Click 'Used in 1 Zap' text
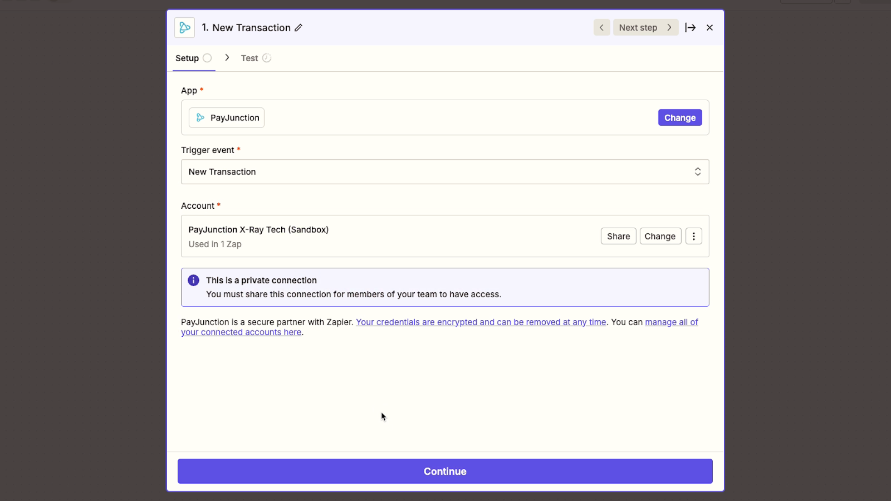The height and width of the screenshot is (501, 891). [x=215, y=244]
